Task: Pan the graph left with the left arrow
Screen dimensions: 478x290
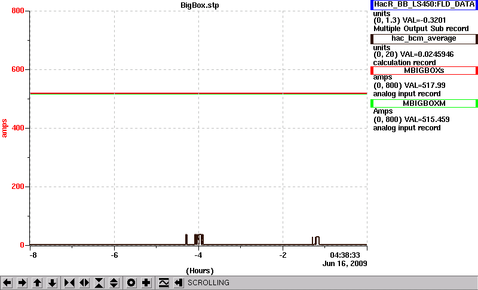Action: pyautogui.click(x=7, y=283)
